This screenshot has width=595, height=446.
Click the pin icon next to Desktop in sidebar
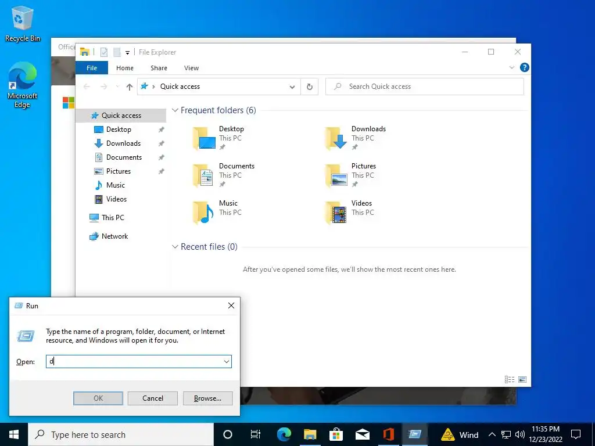click(x=162, y=130)
